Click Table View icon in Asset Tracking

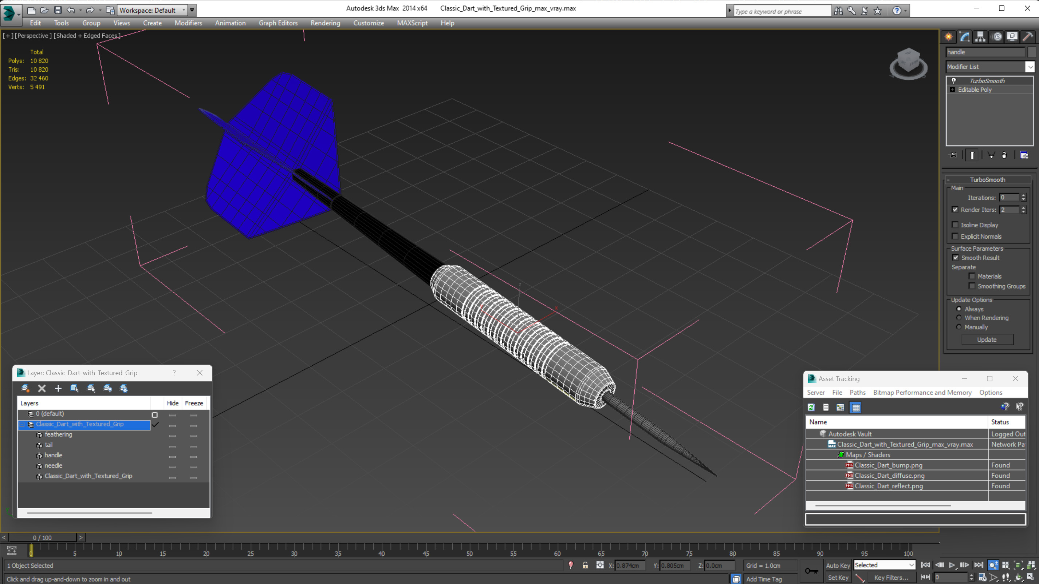click(855, 408)
